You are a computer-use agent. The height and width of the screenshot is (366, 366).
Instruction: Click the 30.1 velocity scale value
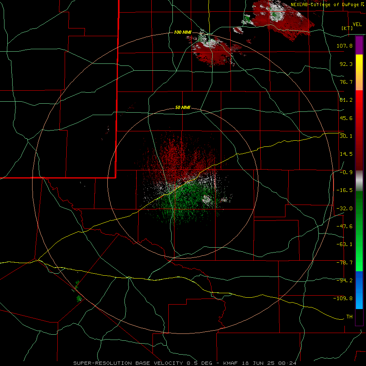tap(346, 136)
